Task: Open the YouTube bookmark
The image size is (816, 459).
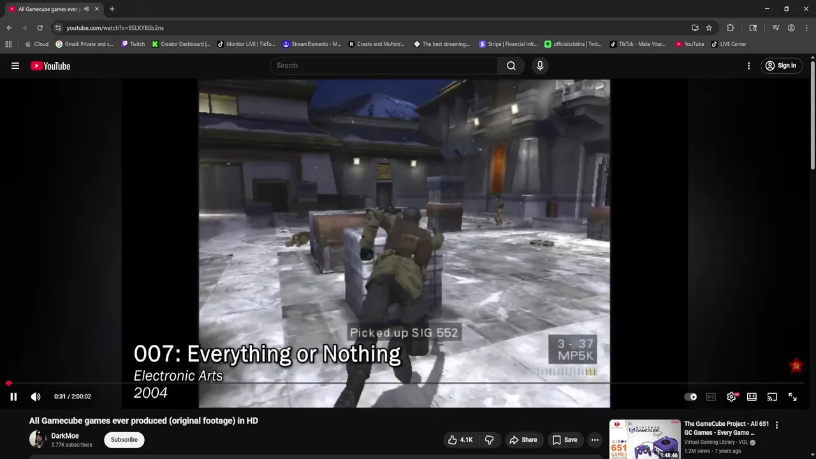Action: 690,44
